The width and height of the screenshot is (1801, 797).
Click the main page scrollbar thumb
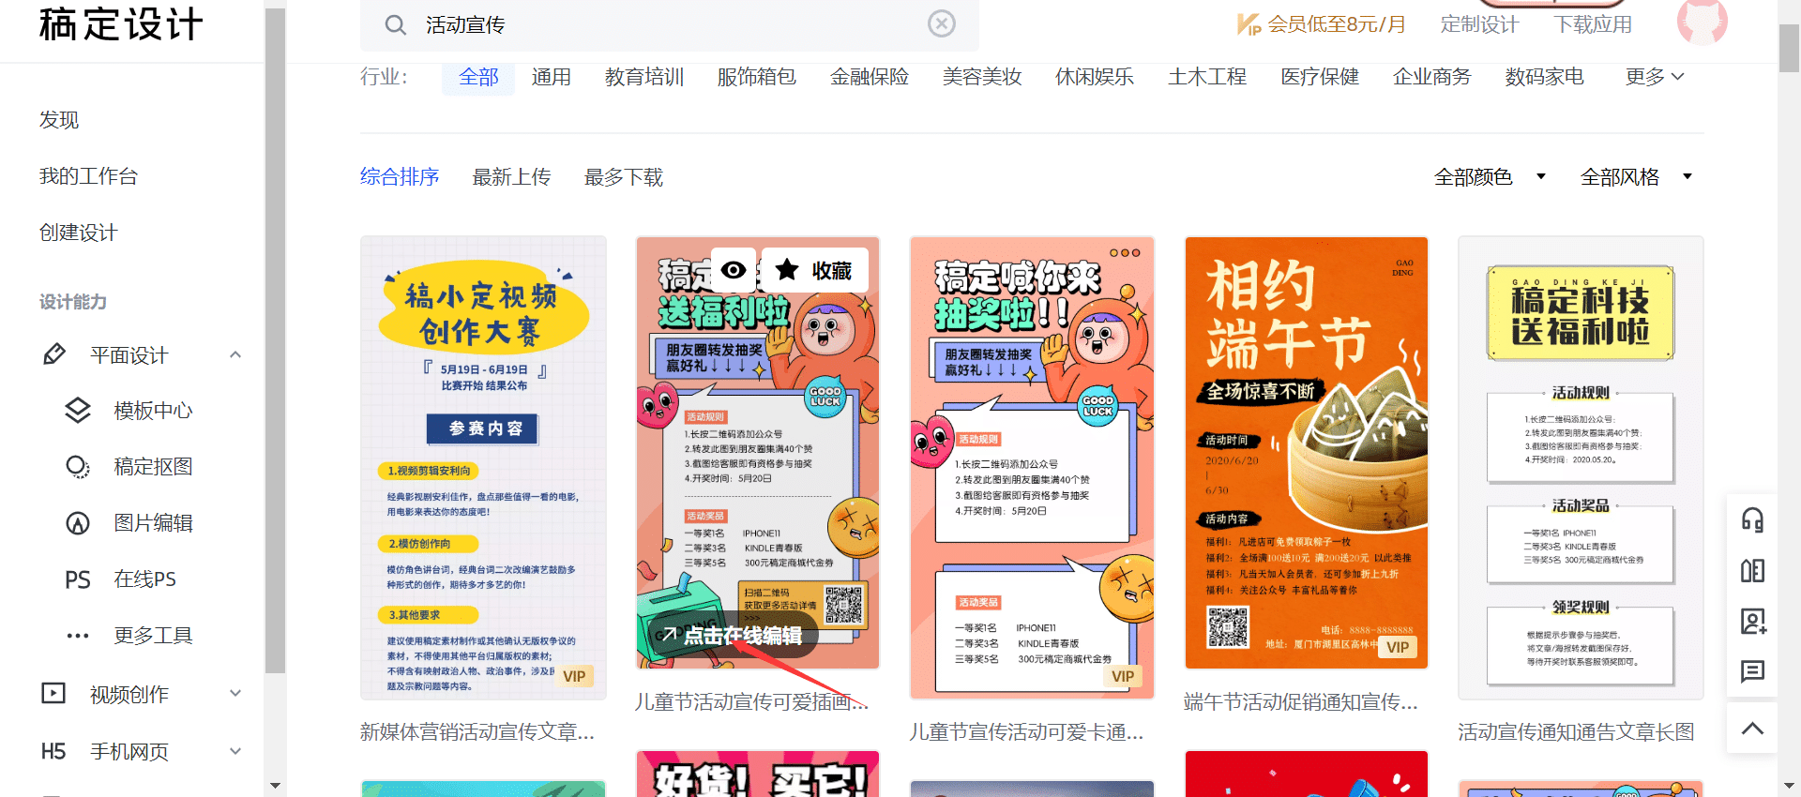coord(1789,49)
